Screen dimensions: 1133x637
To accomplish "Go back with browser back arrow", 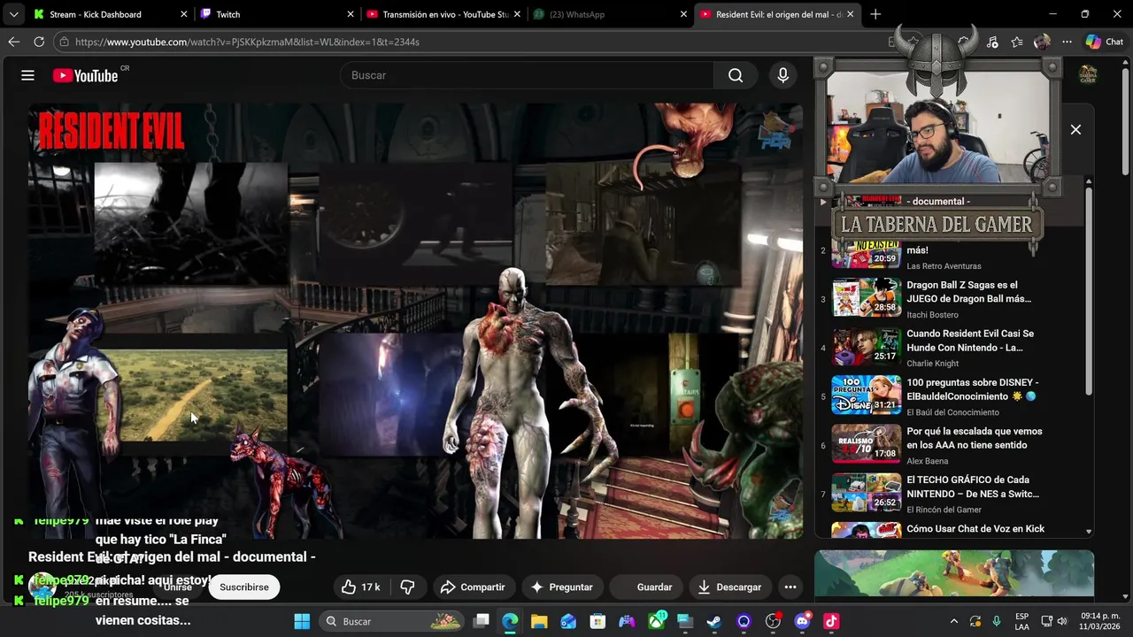I will [13, 42].
